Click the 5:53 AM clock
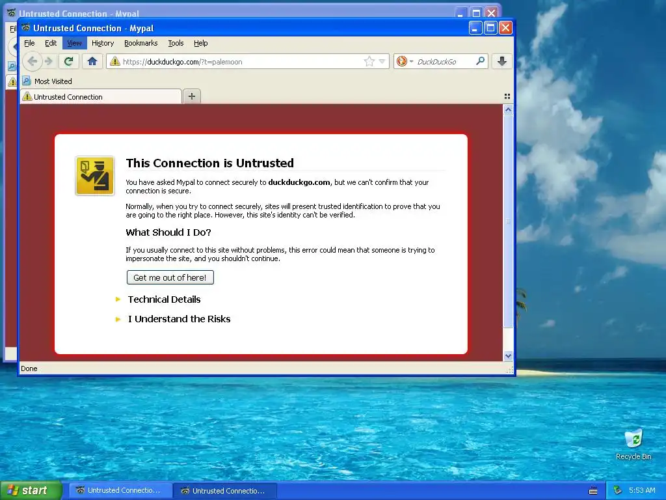666x500 pixels. pyautogui.click(x=642, y=490)
